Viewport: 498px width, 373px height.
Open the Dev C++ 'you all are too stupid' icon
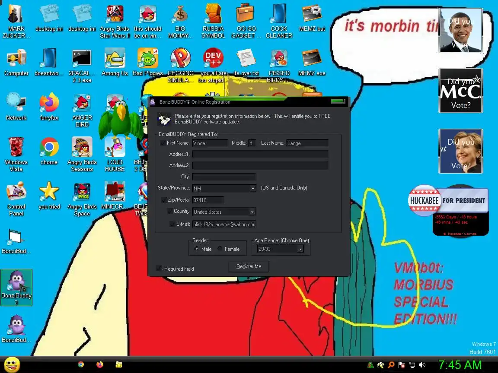point(213,66)
